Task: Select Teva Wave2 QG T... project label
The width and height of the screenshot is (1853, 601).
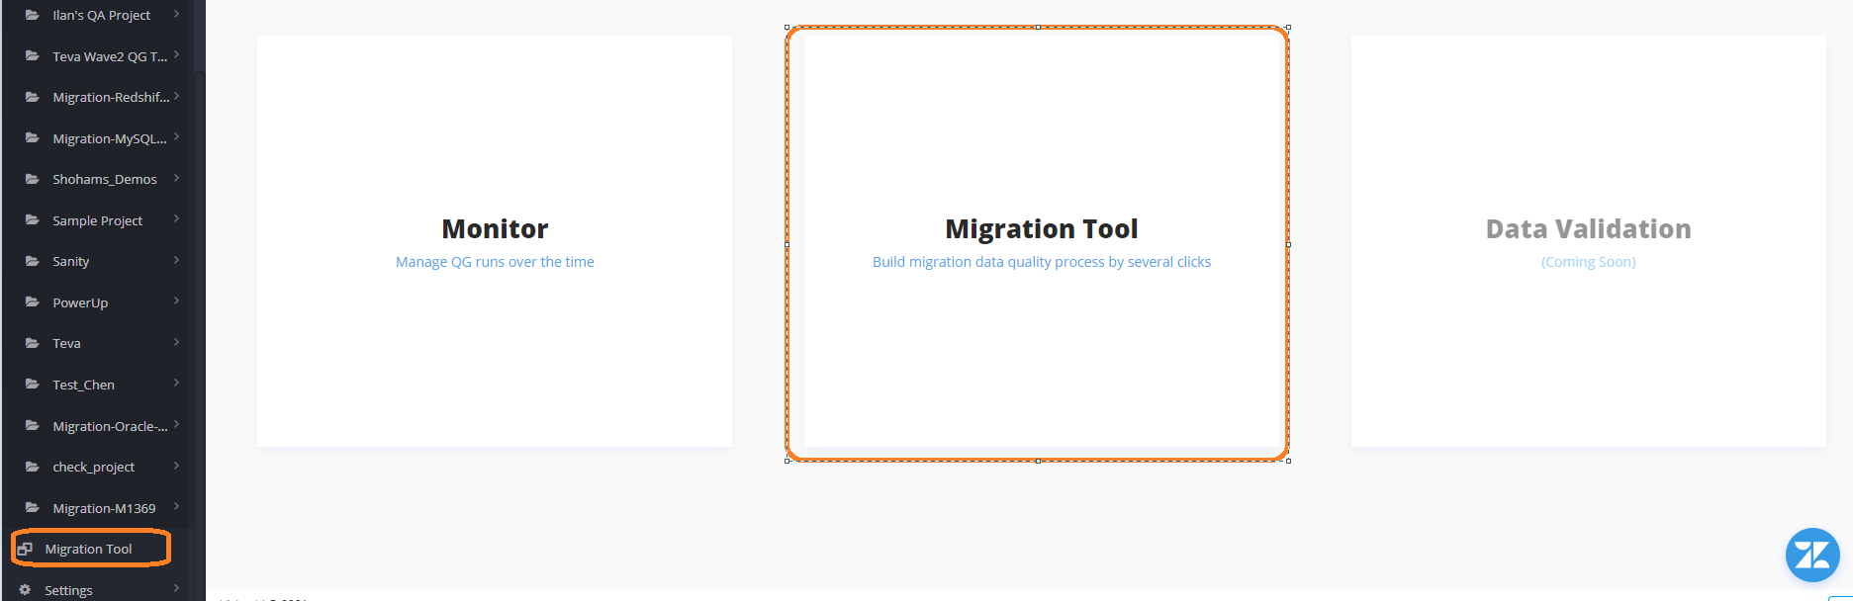Action: 110,56
